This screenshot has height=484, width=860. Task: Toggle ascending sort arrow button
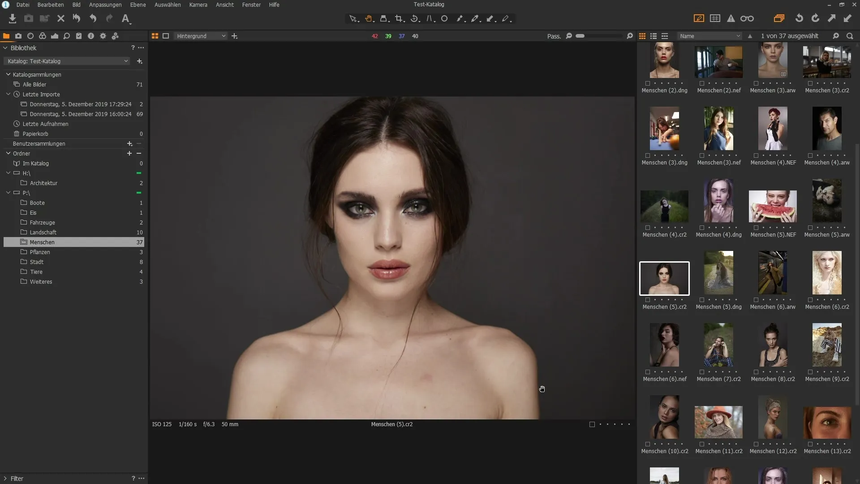(750, 36)
